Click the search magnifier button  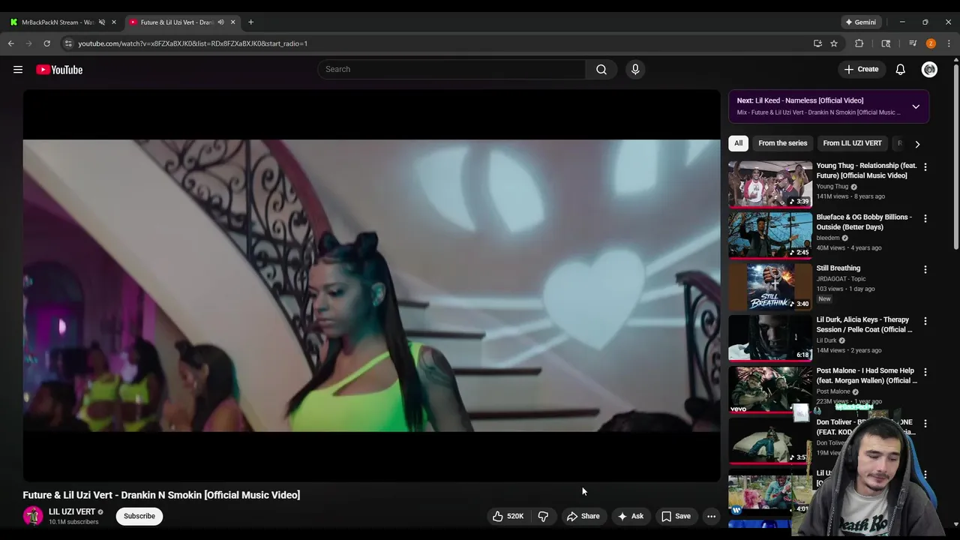[x=601, y=69]
